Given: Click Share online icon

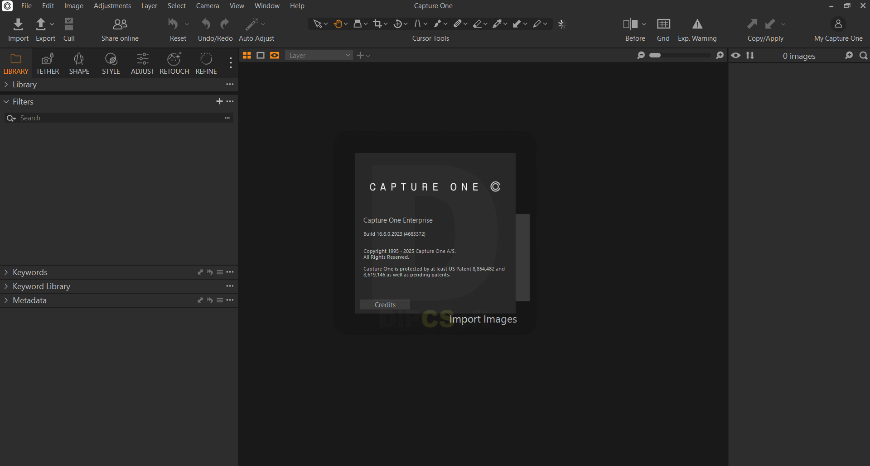Looking at the screenshot, I should point(120,24).
